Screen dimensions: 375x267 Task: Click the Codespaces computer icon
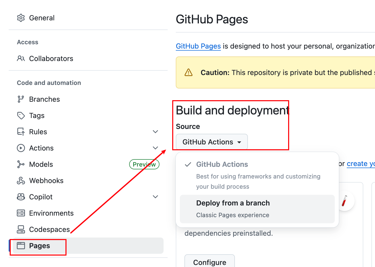[21, 229]
